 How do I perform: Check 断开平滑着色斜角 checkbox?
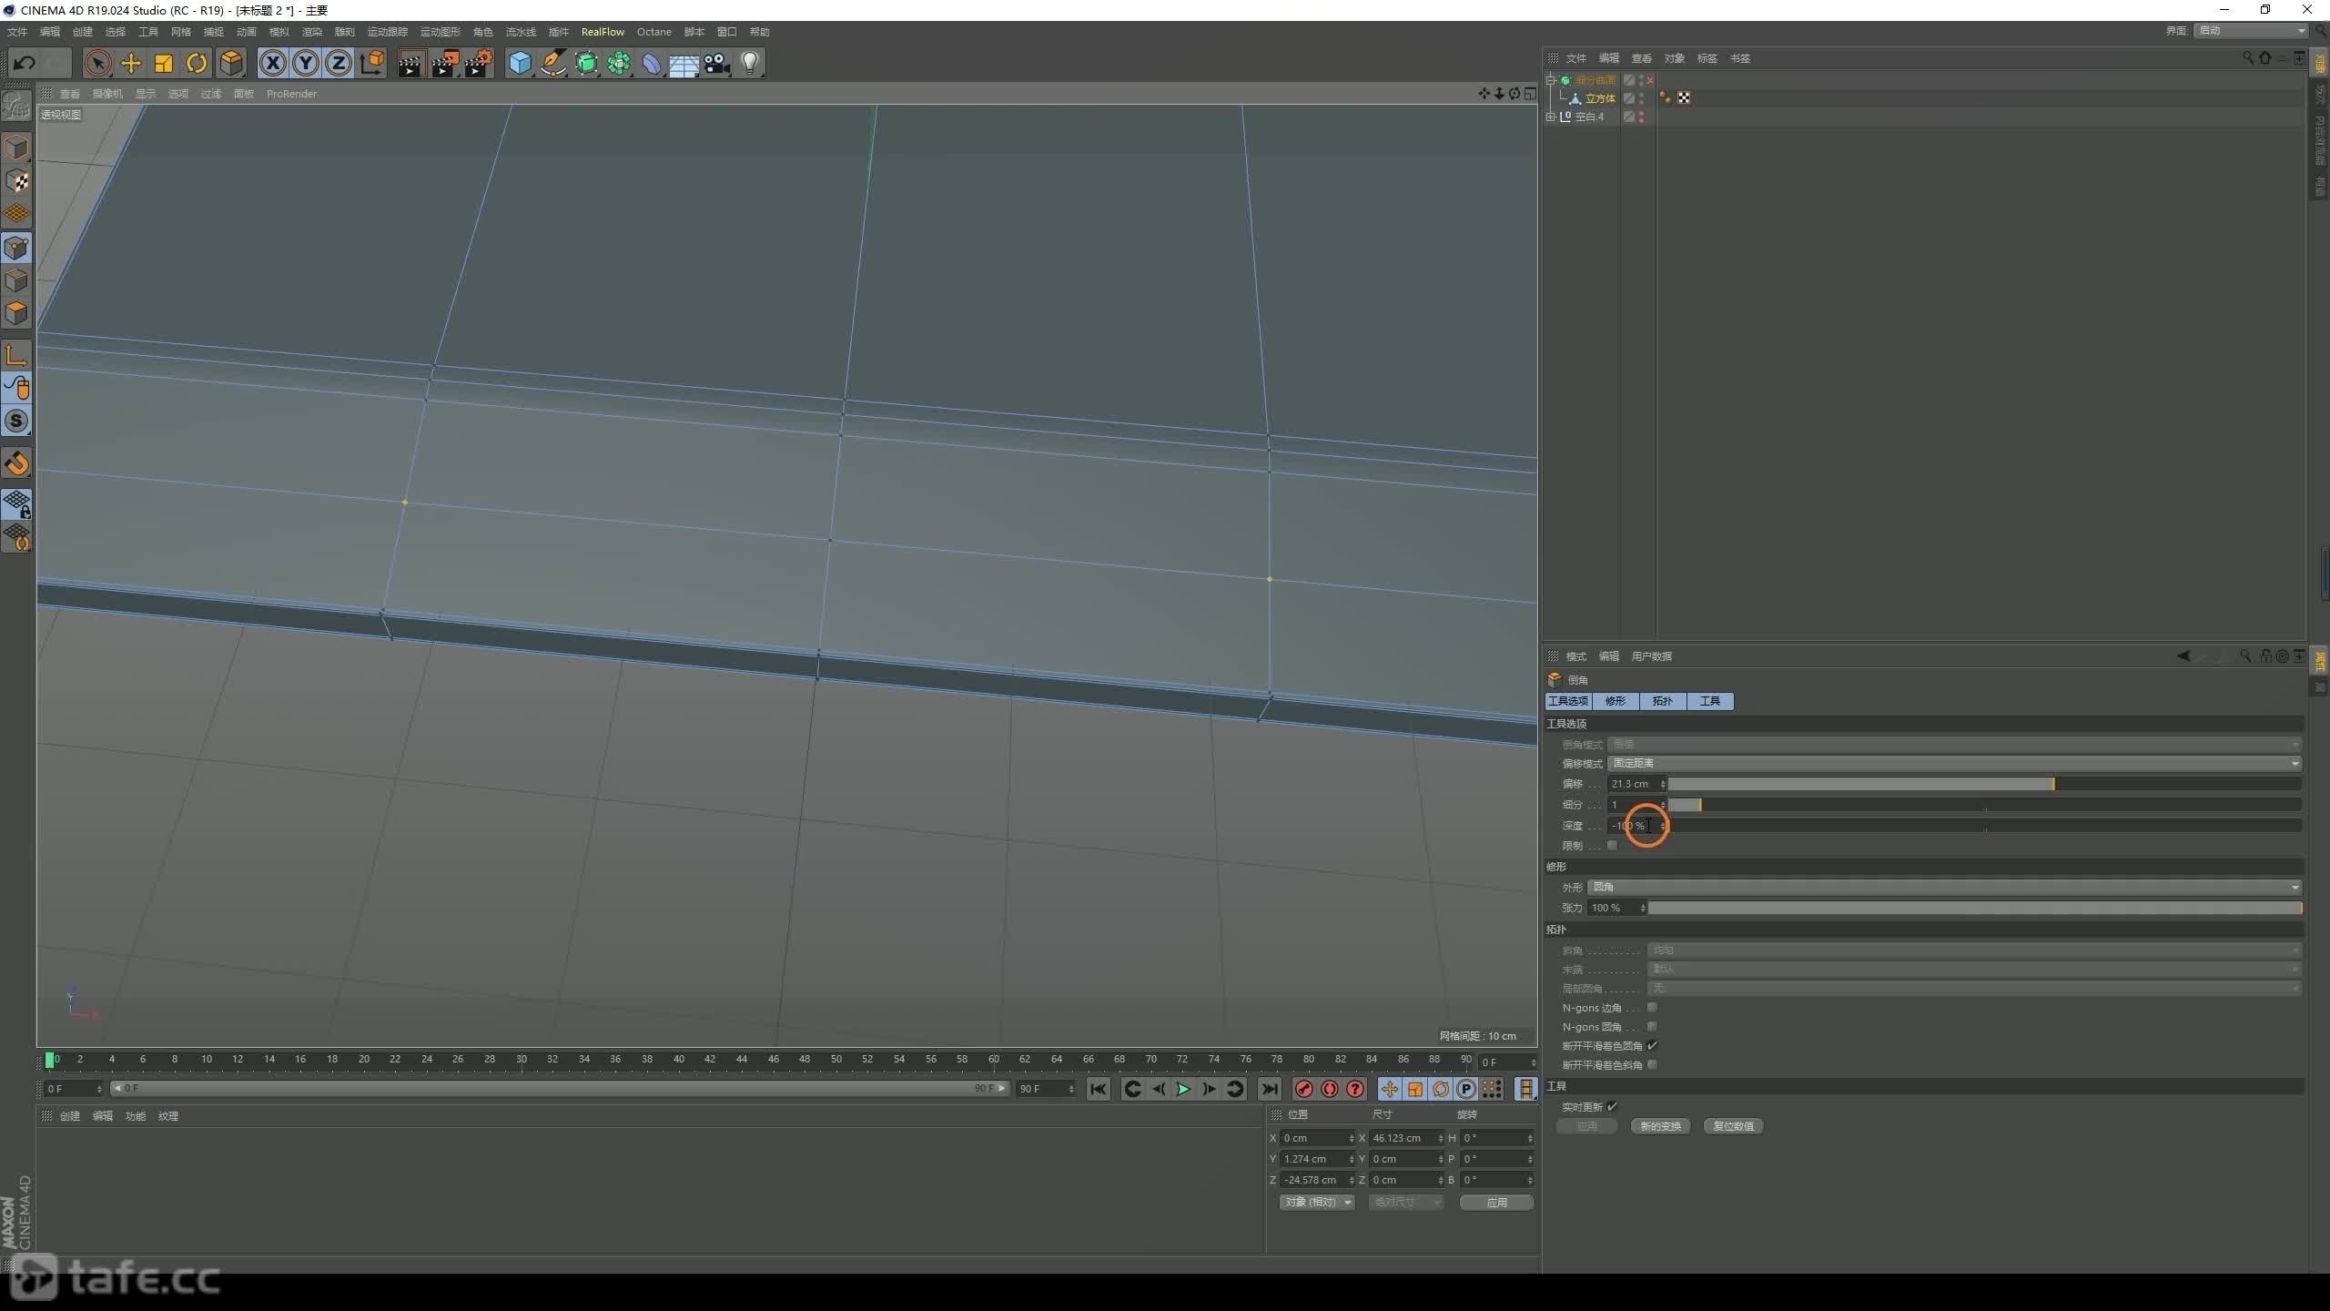pyautogui.click(x=1652, y=1065)
